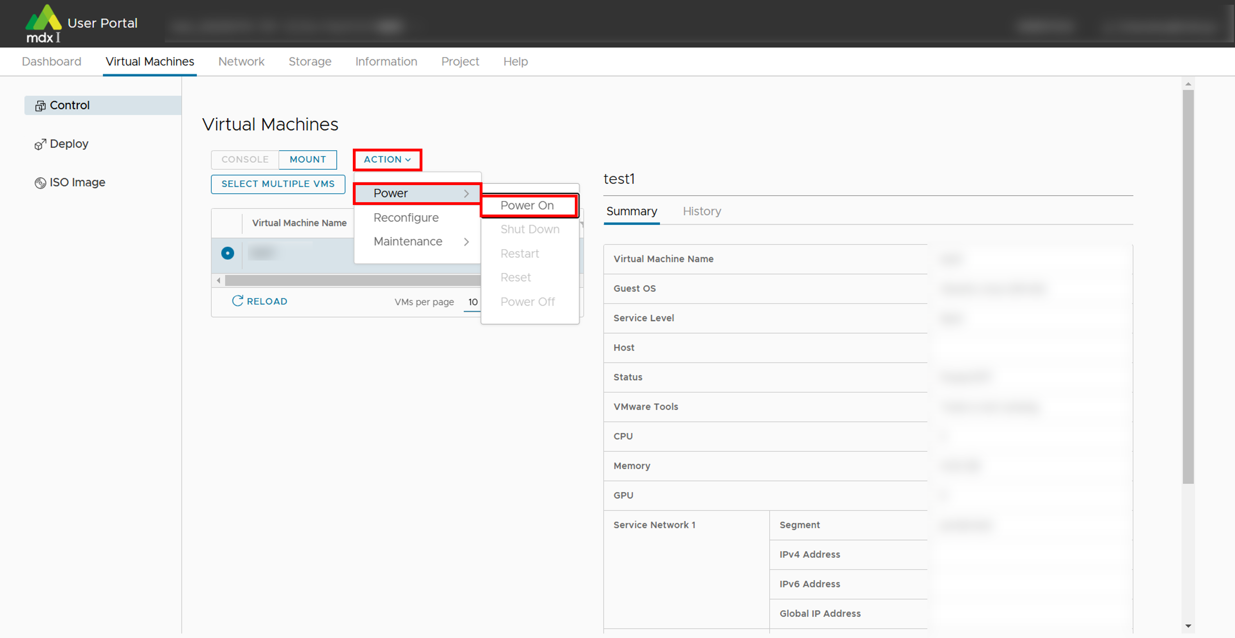
Task: Click the Power On menu option
Action: point(527,205)
